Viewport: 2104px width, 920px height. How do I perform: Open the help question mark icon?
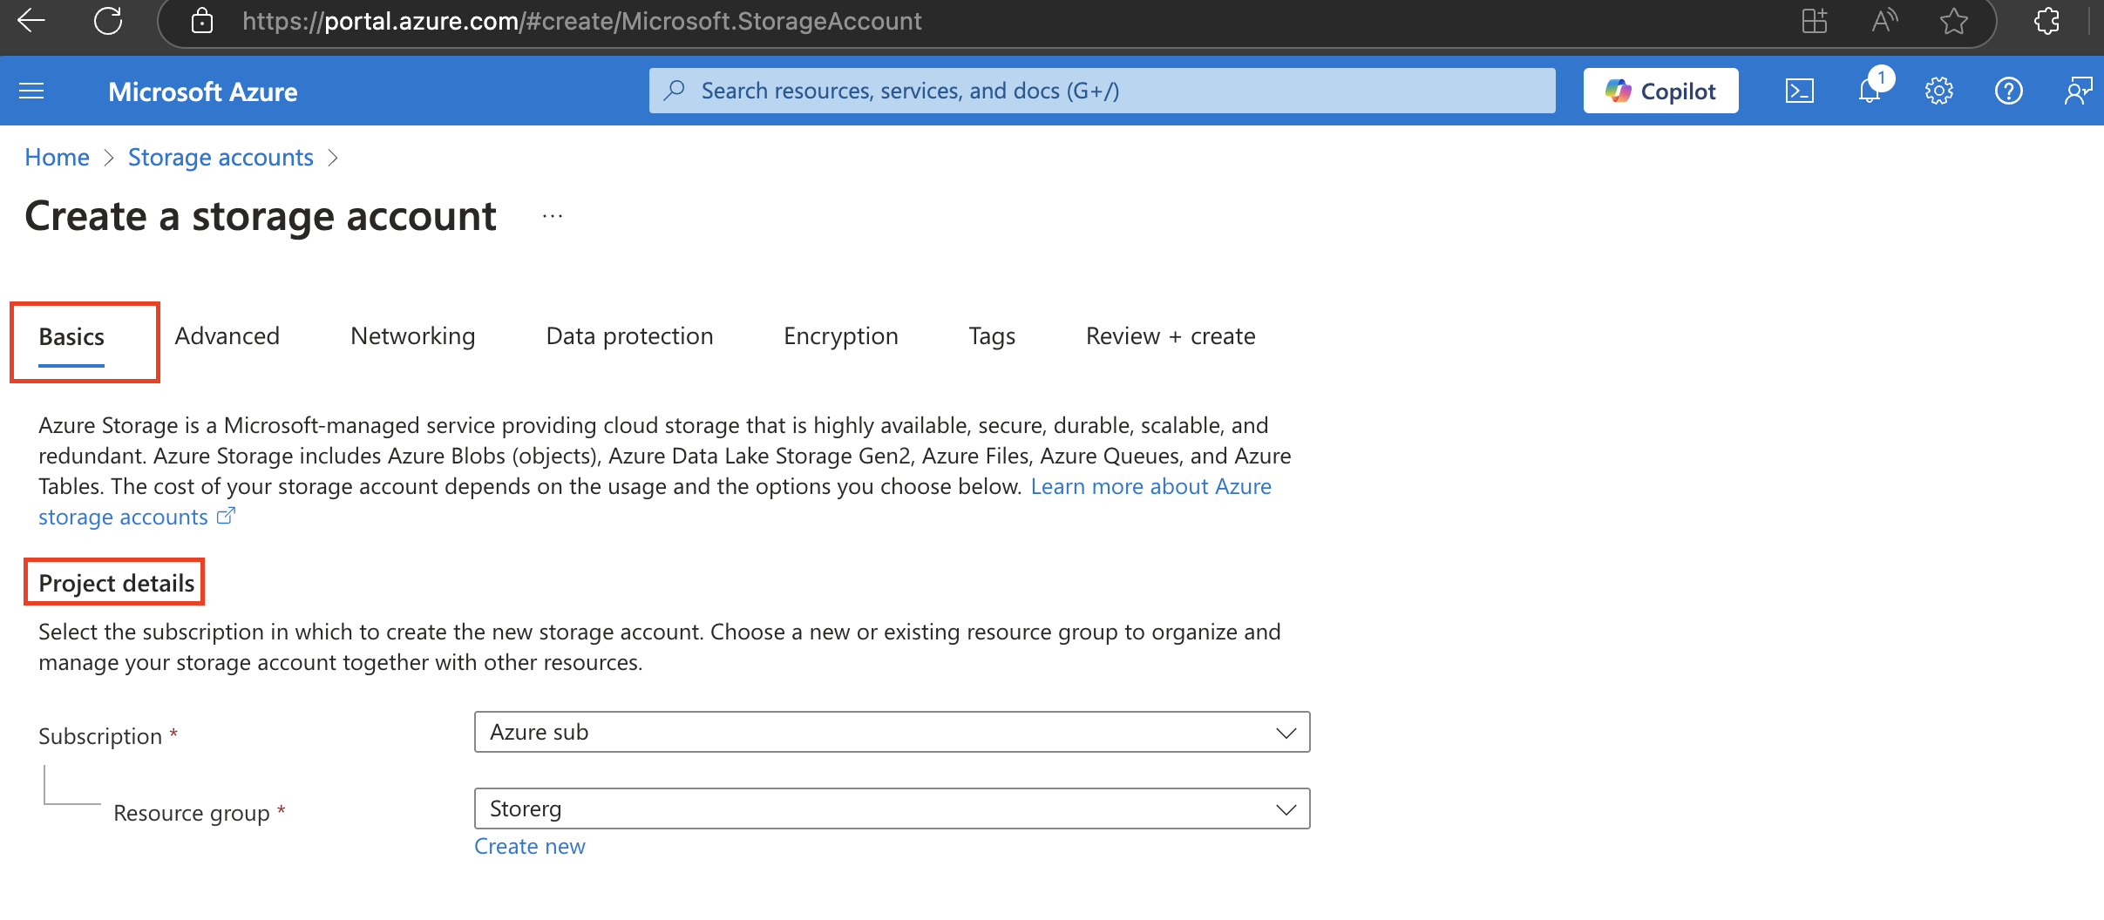pyautogui.click(x=2009, y=91)
